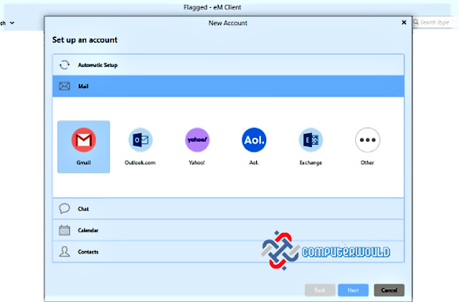
Task: Close the New Account dialog
Action: click(404, 22)
